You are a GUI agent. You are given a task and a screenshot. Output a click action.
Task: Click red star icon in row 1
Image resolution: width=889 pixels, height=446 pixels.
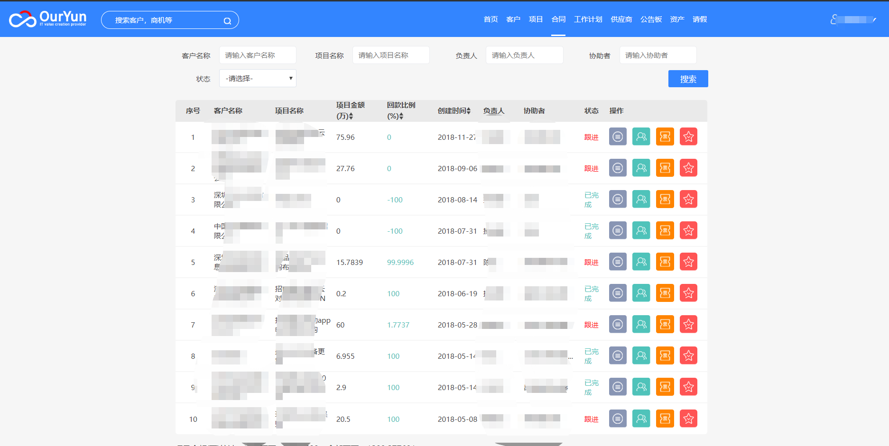click(689, 137)
